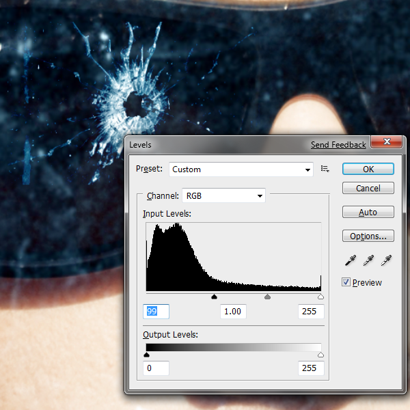Select the gray point eyedropper
The height and width of the screenshot is (410, 410).
point(368,260)
